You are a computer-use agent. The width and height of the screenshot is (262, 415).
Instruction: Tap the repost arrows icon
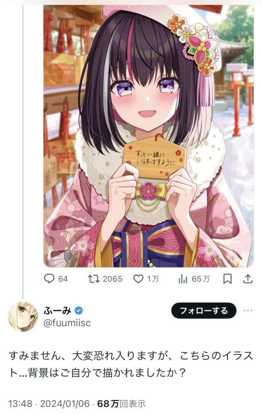[93, 279]
